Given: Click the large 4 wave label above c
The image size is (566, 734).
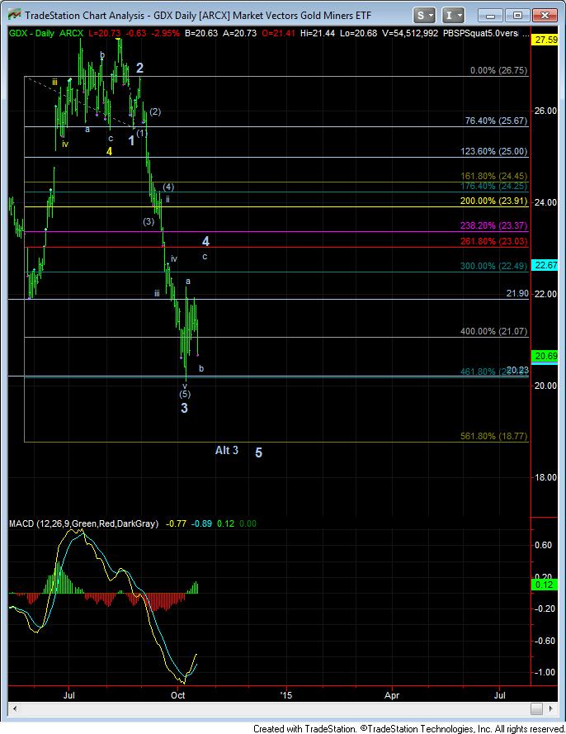Looking at the screenshot, I should (205, 241).
